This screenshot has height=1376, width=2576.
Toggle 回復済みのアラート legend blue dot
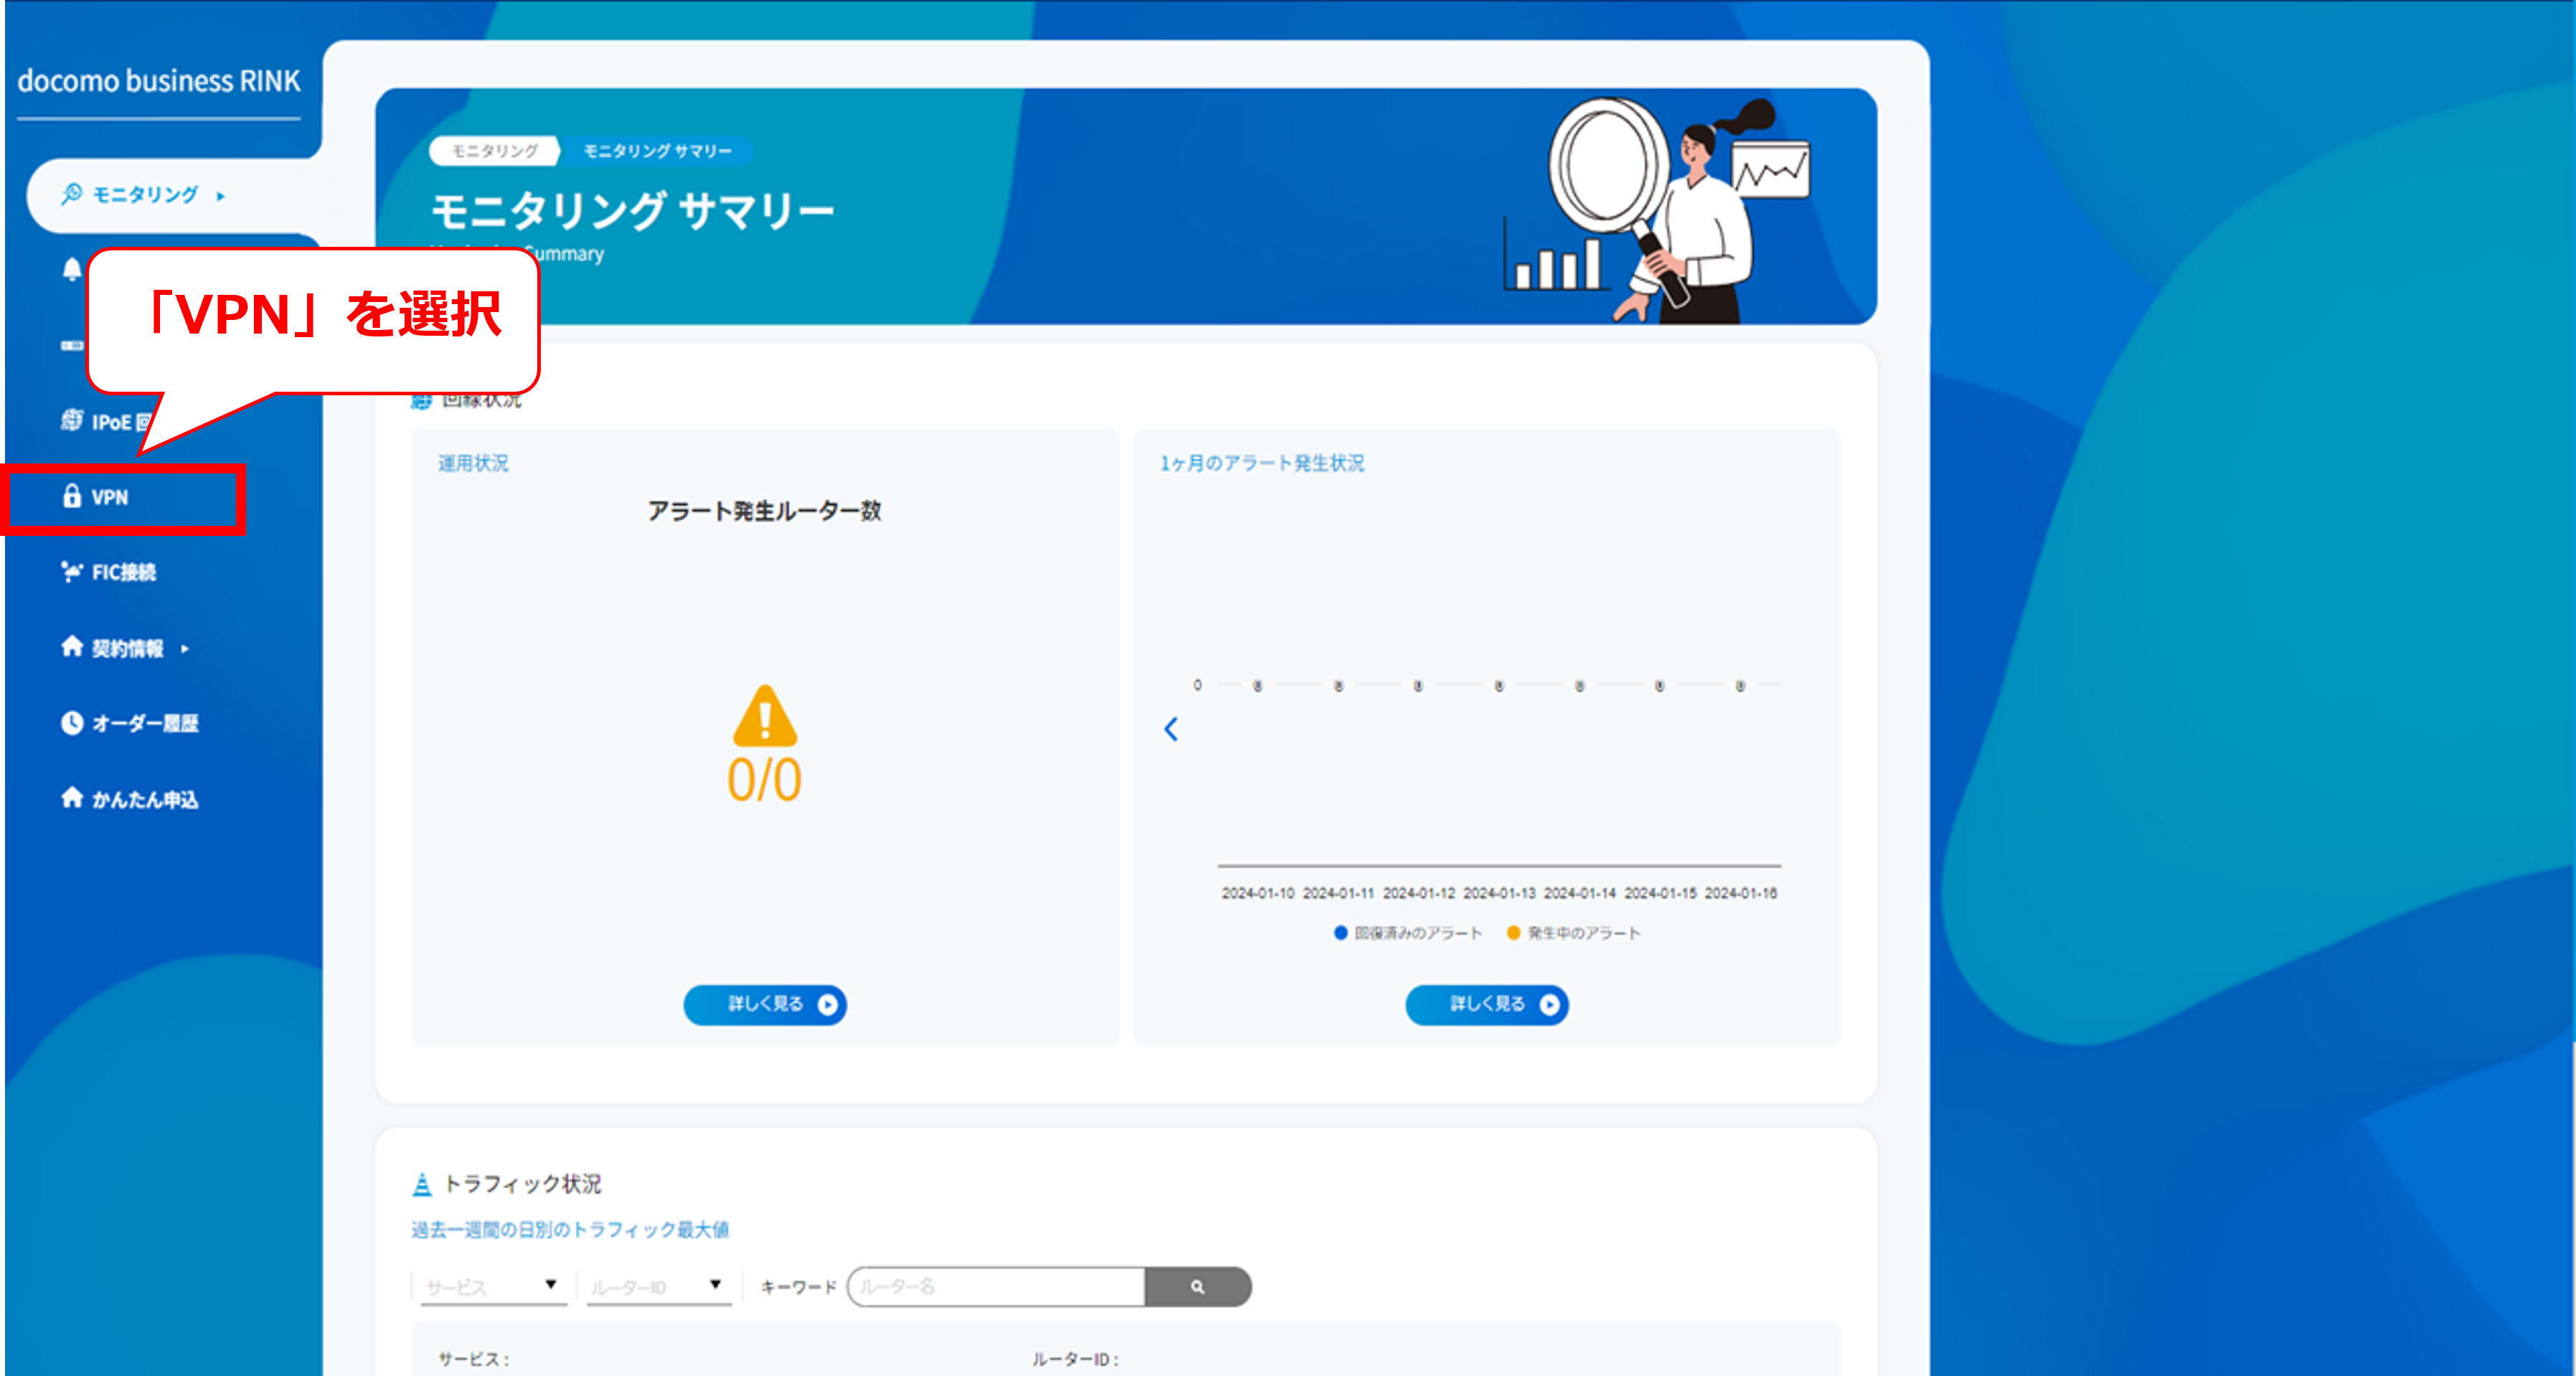(x=1341, y=933)
